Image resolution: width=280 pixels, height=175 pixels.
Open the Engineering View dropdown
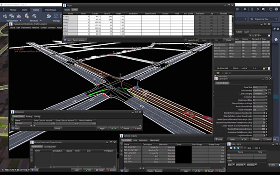(x=276, y=19)
